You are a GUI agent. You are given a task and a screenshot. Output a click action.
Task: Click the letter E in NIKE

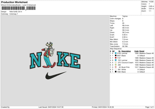point(75,61)
